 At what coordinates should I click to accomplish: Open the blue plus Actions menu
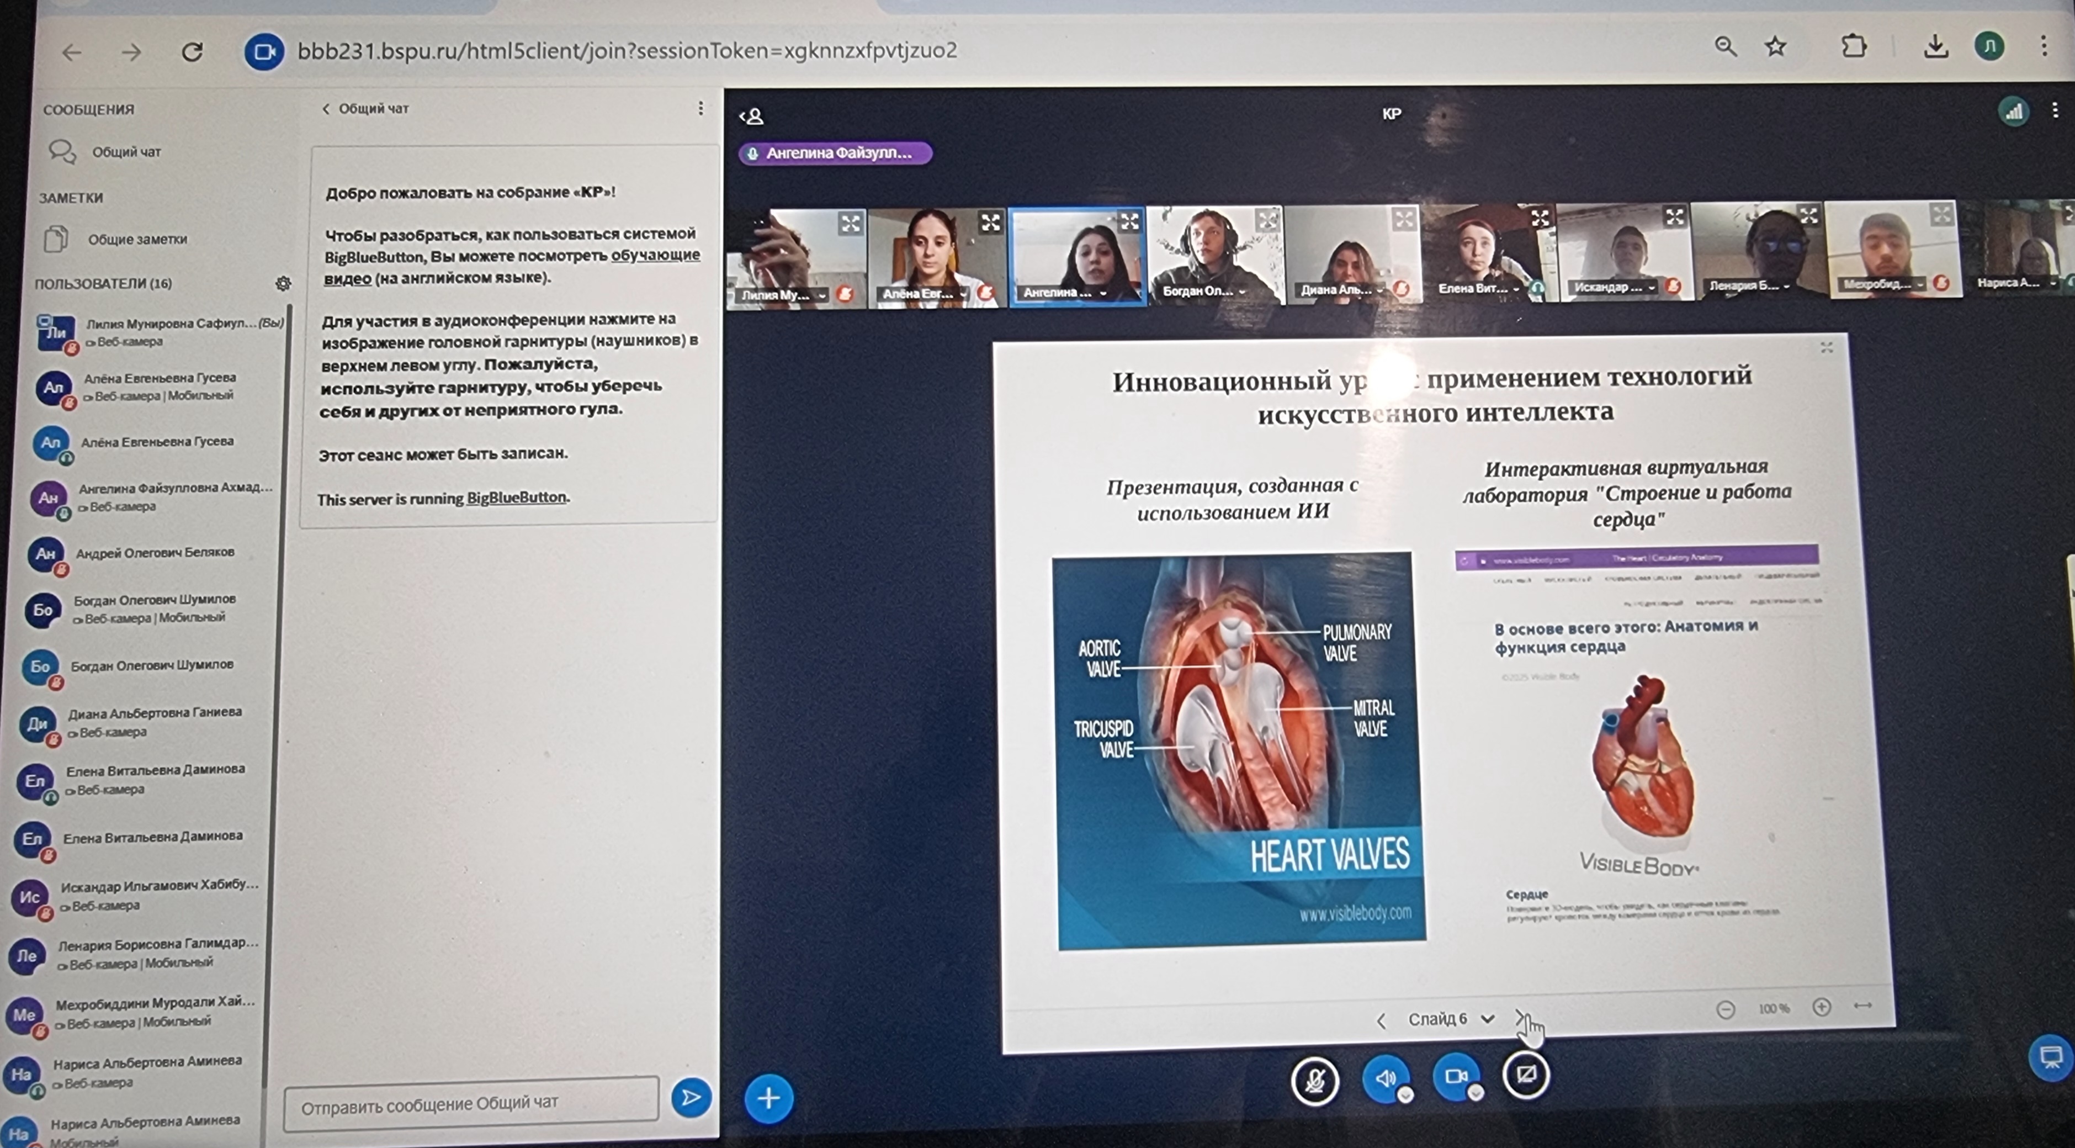tap(768, 1098)
